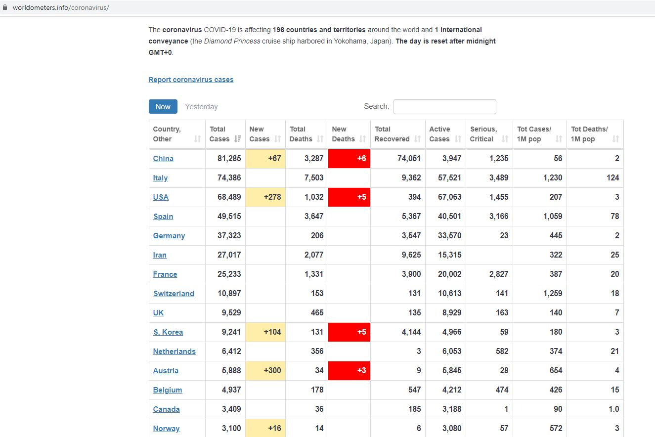This screenshot has height=437, width=655.
Task: Open the Switzerland country link
Action: 174,294
